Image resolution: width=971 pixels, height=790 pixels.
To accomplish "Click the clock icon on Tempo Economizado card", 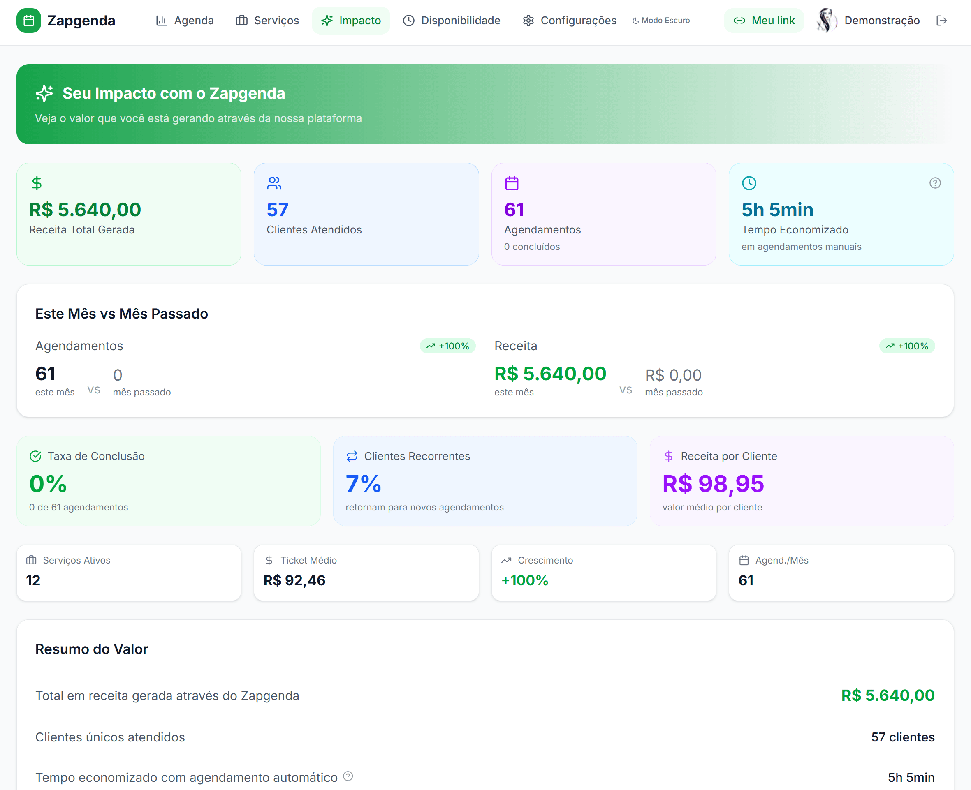I will coord(749,183).
